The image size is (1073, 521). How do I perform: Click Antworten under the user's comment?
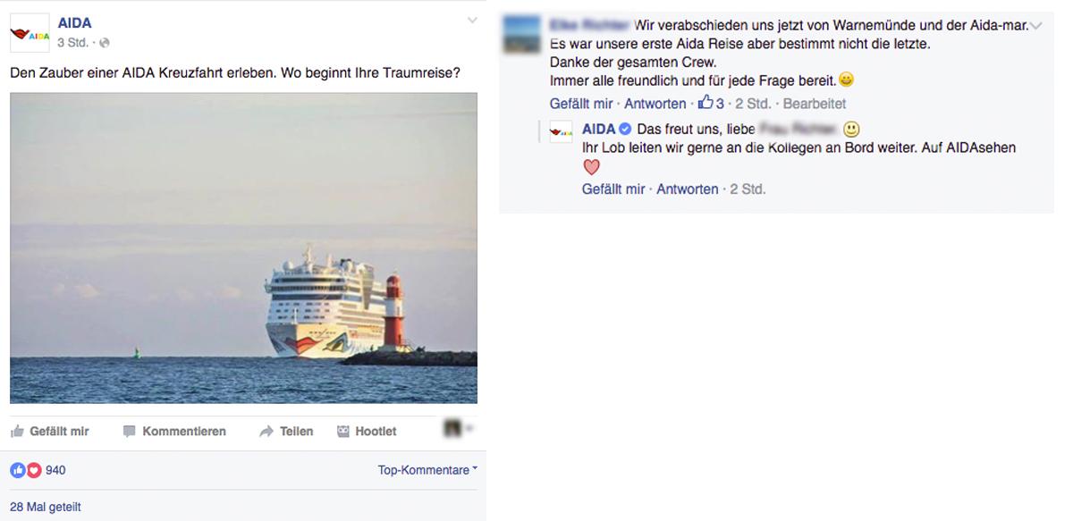(x=655, y=104)
